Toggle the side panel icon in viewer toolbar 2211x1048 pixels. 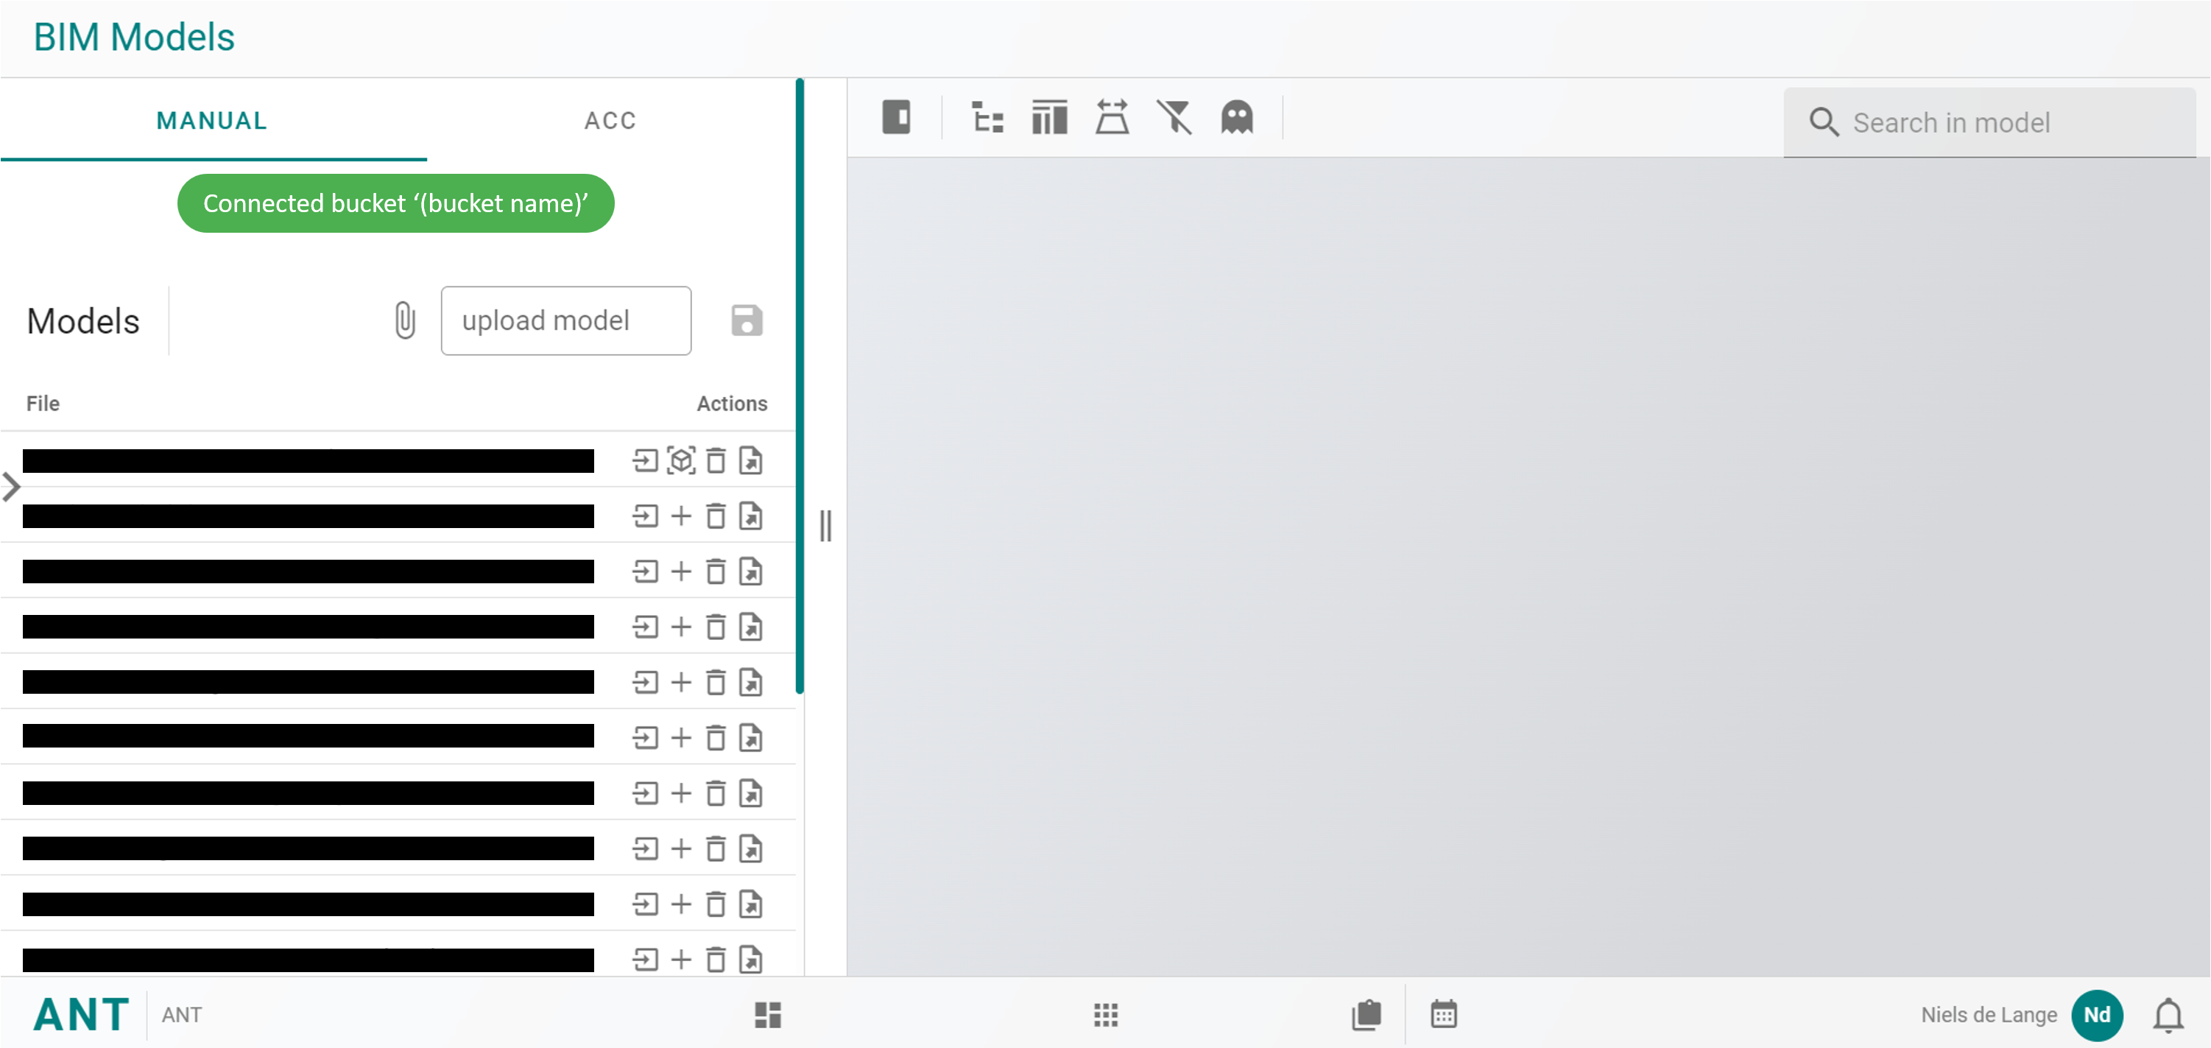click(x=896, y=118)
